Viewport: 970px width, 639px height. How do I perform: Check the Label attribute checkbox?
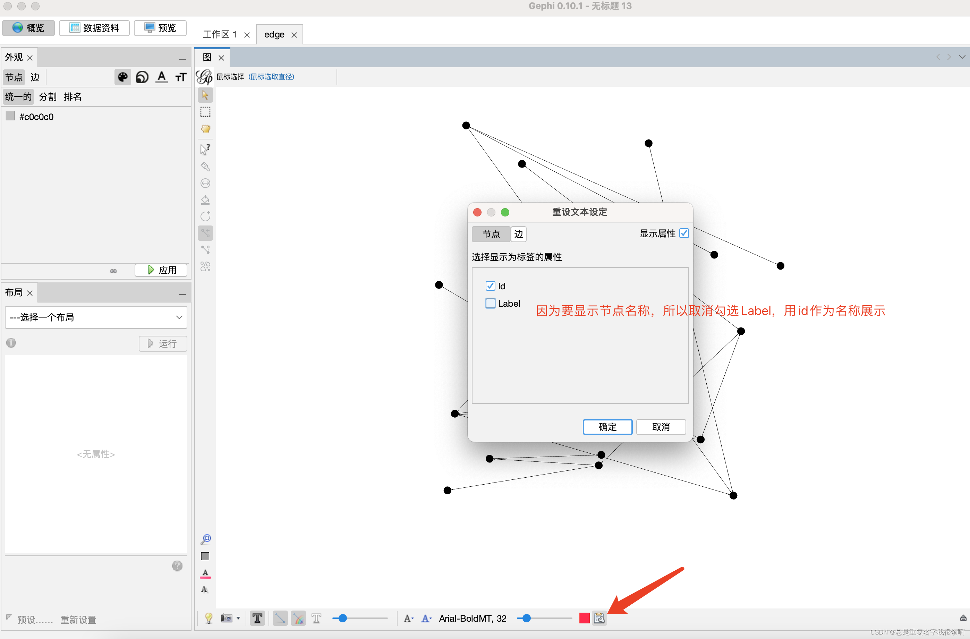(x=490, y=304)
